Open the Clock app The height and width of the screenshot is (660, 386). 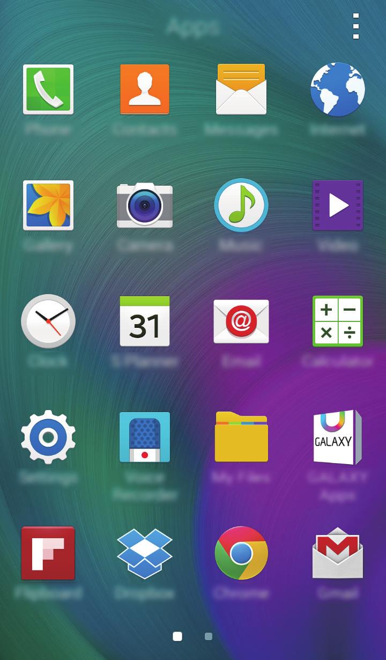click(48, 321)
